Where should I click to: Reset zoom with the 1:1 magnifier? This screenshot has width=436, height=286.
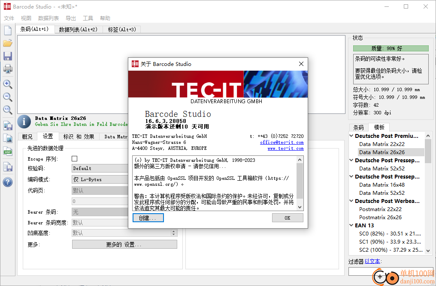click(x=7, y=110)
